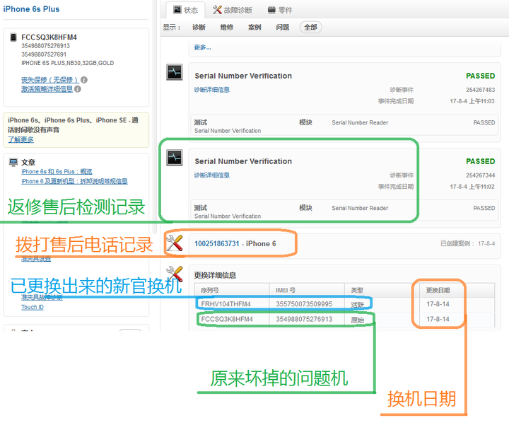Click PASSED status for event 254267344
Screen dimensions: 509x430
481,161
